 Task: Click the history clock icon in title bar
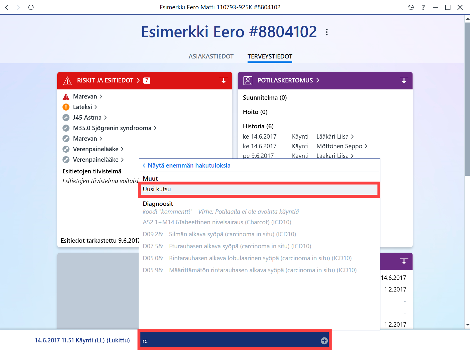411,7
